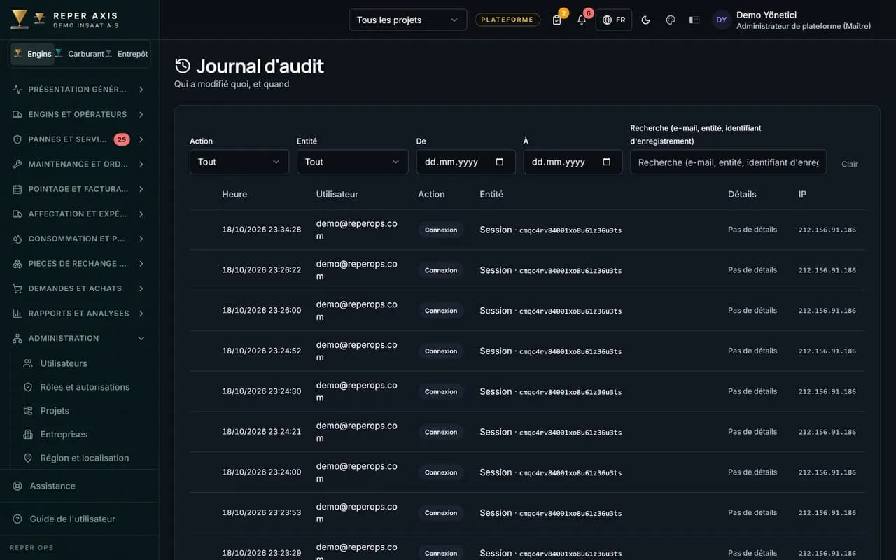The image size is (896, 560).
Task: Click the Guide de l'utilisateur help icon
Action: 17,519
